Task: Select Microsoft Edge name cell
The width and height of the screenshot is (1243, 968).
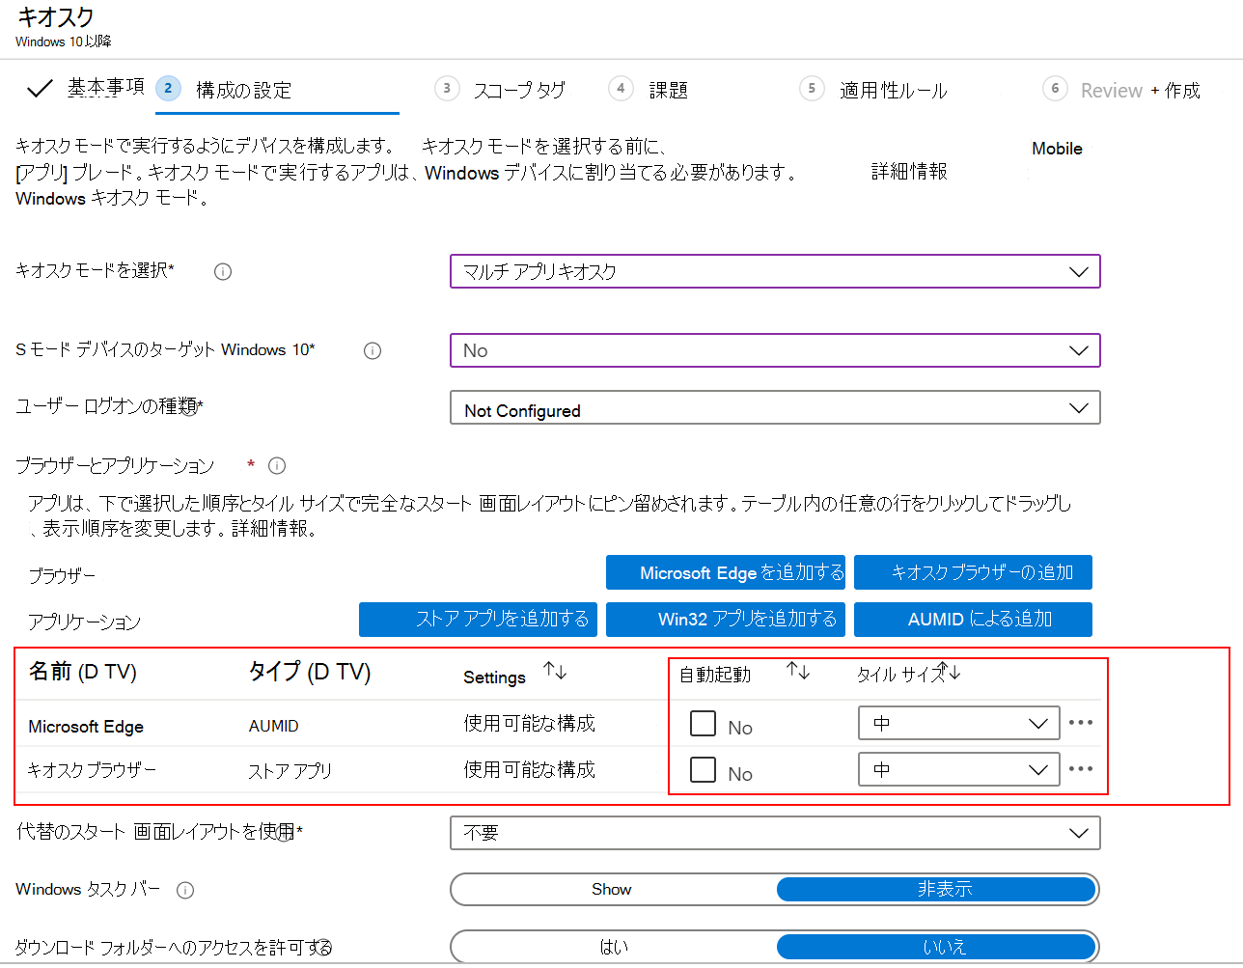Action: click(86, 727)
